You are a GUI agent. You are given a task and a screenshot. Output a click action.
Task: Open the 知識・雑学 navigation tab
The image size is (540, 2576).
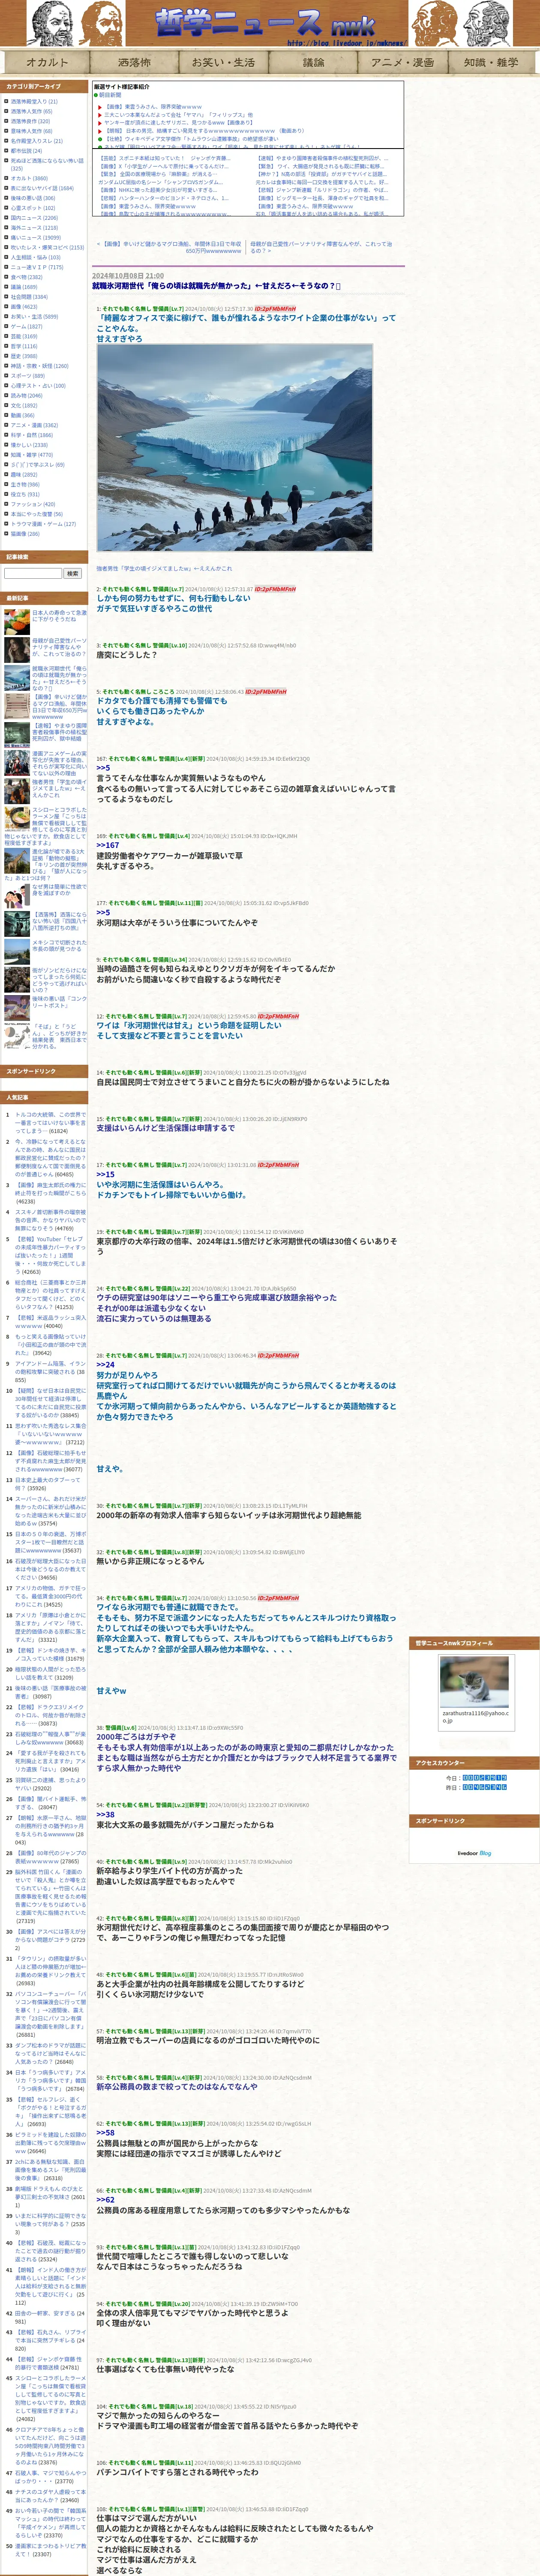tap(492, 62)
